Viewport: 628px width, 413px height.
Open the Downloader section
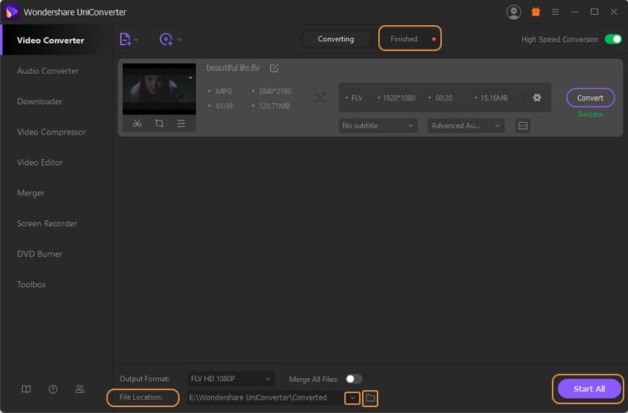[40, 101]
